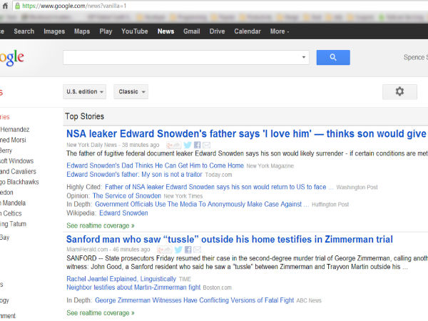
Task: Open Gmail from the top navigation bar
Action: 192,31
